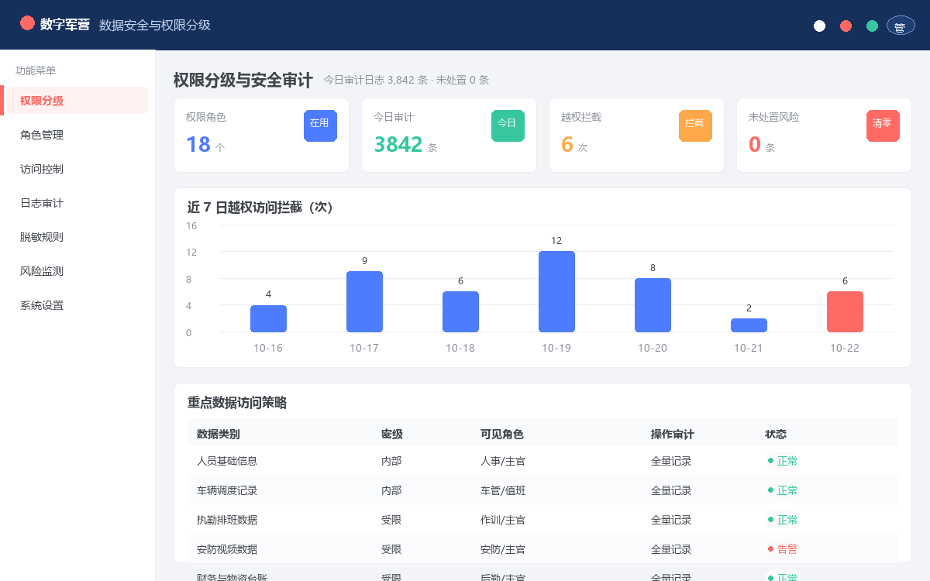Click the 权限分级与安全审计 page heading
The image size is (930, 581).
tap(243, 80)
